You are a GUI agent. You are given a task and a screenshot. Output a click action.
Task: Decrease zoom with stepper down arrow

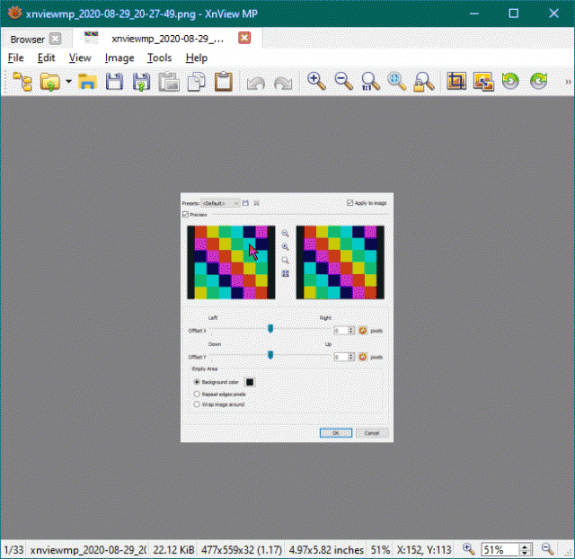pyautogui.click(x=525, y=553)
